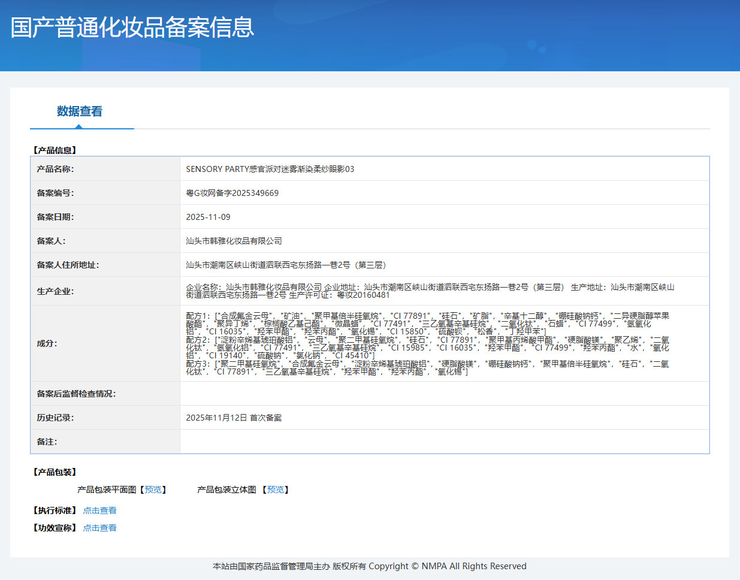The width and height of the screenshot is (740, 580).
Task: Click 点击查看 next to 执行标准
Action: pos(99,510)
